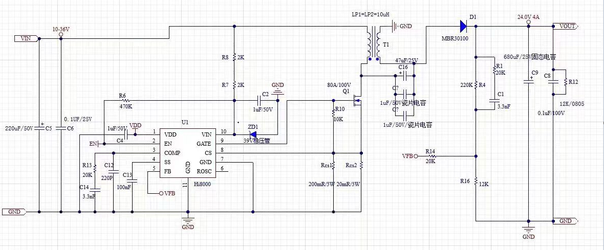The height and width of the screenshot is (250, 604).
Task: Click capacitor C16 symbol
Action: [x=405, y=76]
